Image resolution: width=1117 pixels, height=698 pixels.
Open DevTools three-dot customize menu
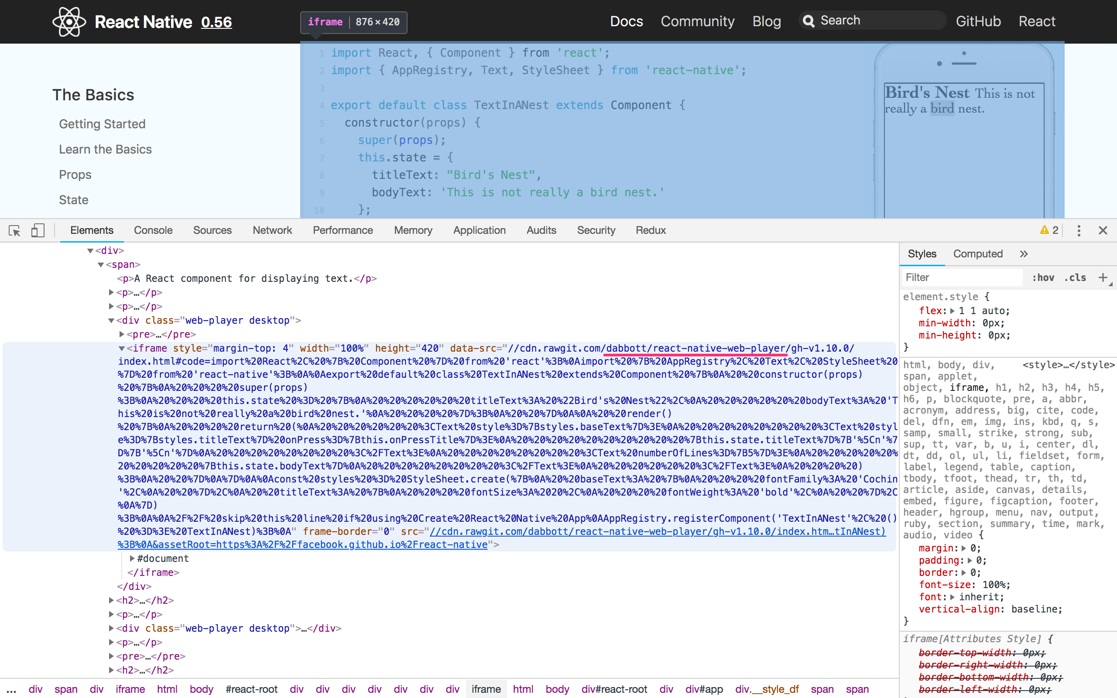1079,230
